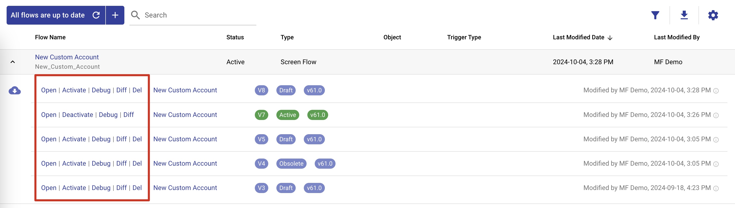Click Draft badge on V5 row

tap(286, 139)
